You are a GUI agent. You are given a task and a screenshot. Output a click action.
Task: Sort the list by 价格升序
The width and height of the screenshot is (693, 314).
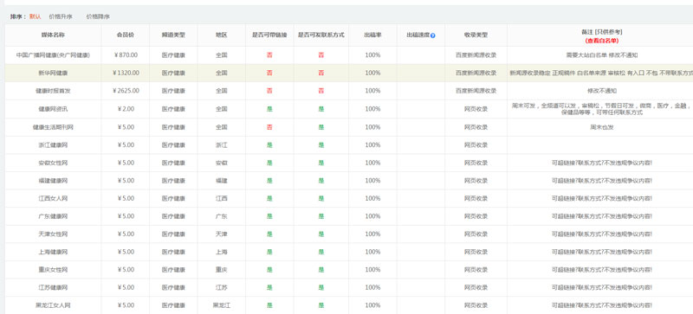61,16
